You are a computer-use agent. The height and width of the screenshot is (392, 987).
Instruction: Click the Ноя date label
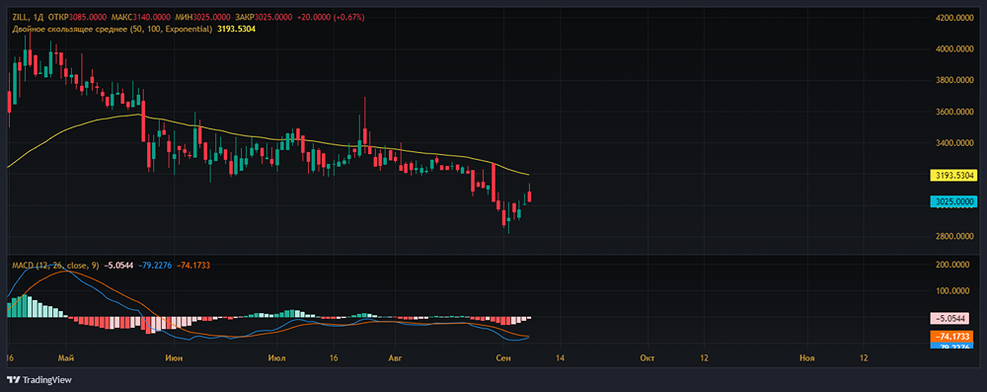point(807,358)
